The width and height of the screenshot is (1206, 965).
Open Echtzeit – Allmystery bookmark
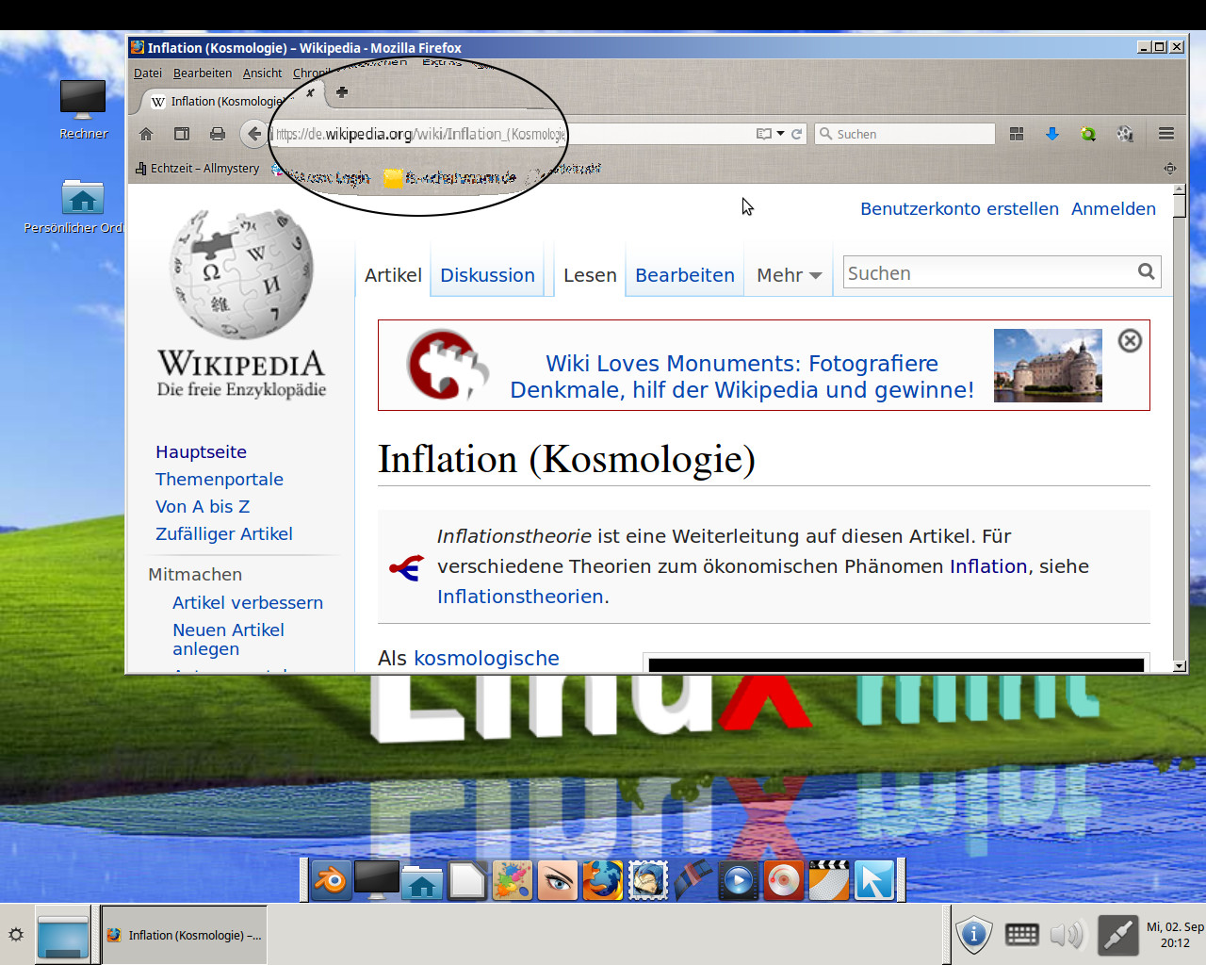(197, 169)
